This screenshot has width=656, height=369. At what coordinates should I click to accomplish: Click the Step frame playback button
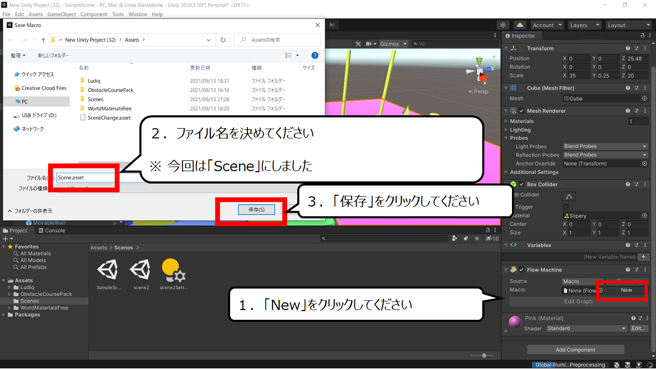tap(332, 25)
